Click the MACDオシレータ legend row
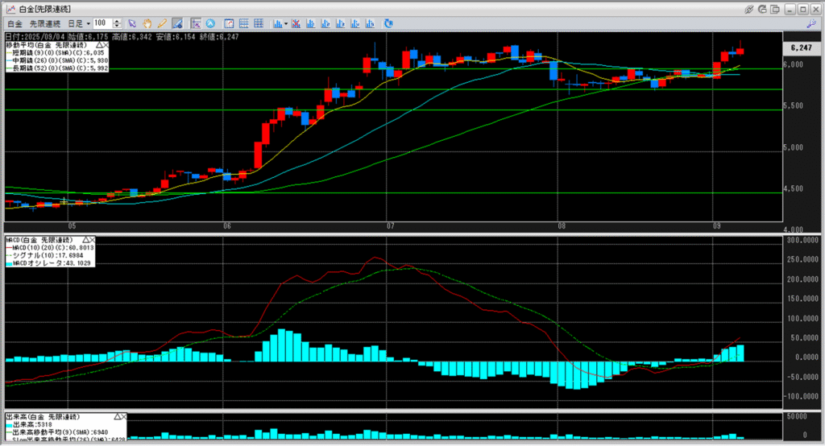Viewport: 825px width, 446px height. click(48, 263)
